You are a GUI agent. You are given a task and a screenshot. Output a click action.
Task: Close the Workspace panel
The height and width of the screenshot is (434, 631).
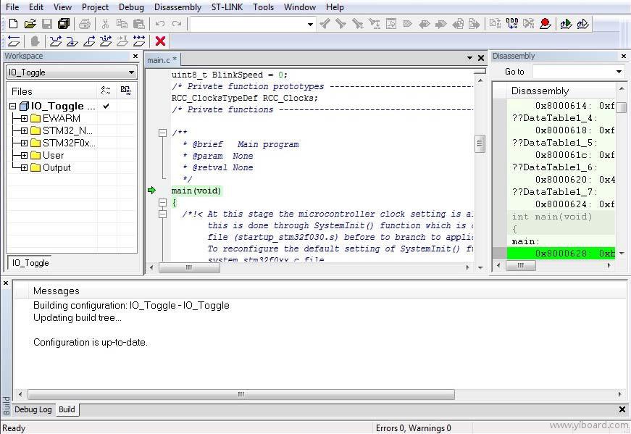(135, 56)
